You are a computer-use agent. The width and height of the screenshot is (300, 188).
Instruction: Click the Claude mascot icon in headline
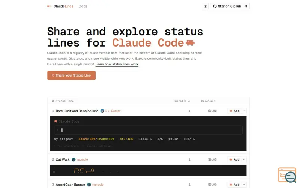pos(190,43)
